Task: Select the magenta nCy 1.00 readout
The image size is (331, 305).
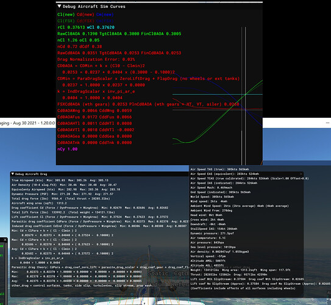Action: point(67,149)
